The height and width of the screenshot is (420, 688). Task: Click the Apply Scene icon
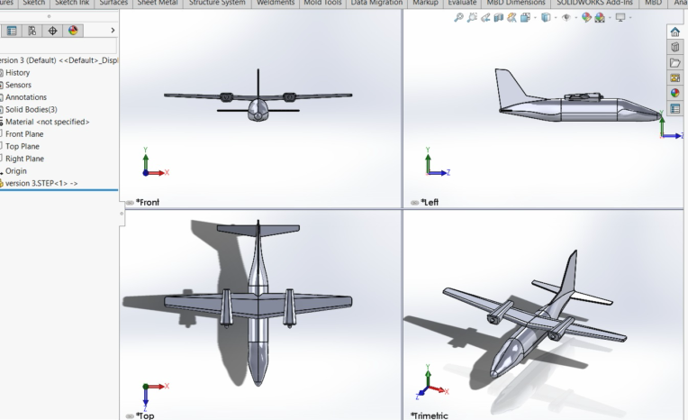click(x=600, y=17)
